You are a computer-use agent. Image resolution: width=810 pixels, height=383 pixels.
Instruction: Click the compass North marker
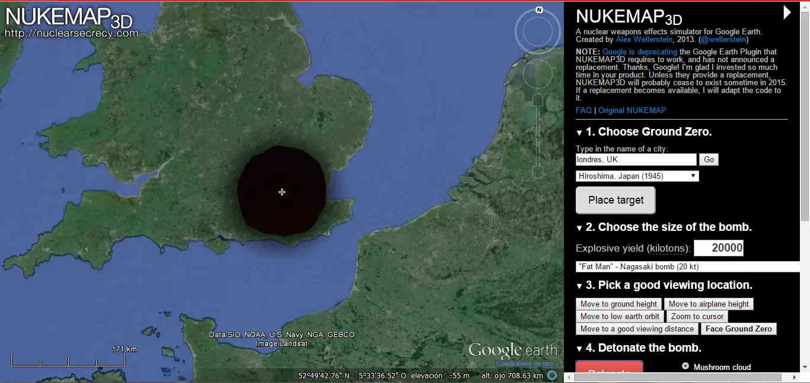[x=539, y=9]
